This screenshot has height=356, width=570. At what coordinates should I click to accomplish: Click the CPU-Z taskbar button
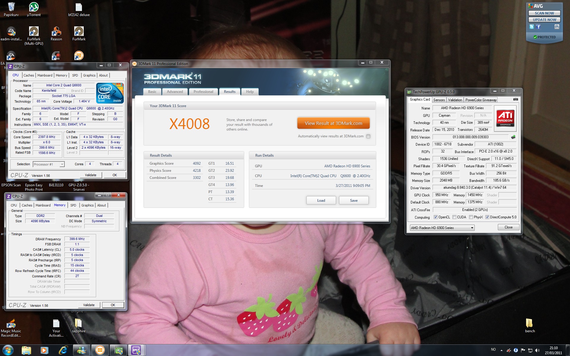point(136,350)
